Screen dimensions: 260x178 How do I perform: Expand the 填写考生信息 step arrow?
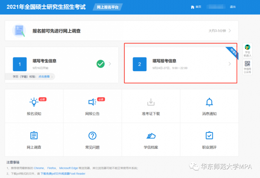point(110,64)
